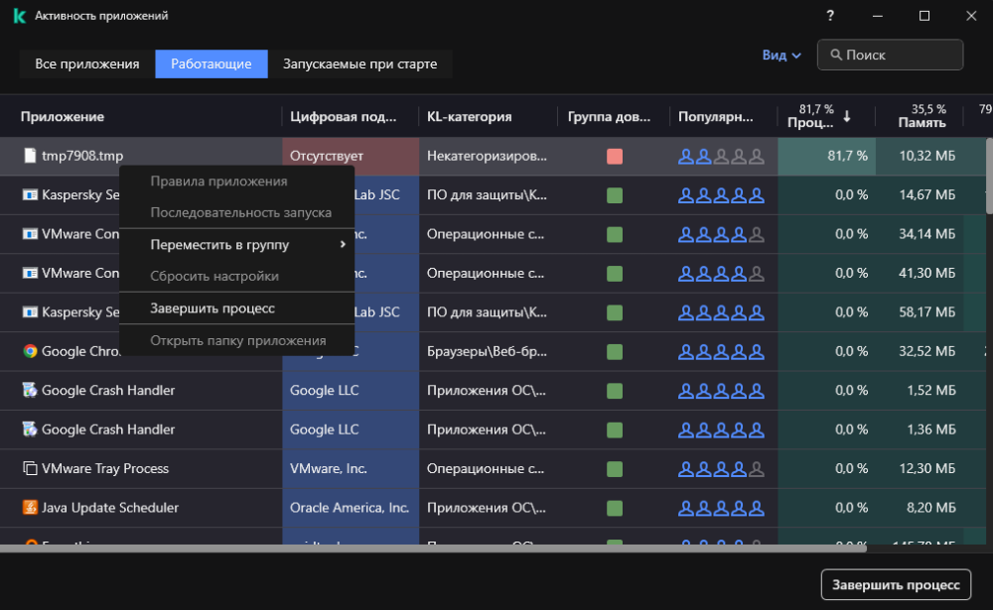Image resolution: width=993 pixels, height=610 pixels.
Task: Click the Google Chrome app icon
Action: 30,351
